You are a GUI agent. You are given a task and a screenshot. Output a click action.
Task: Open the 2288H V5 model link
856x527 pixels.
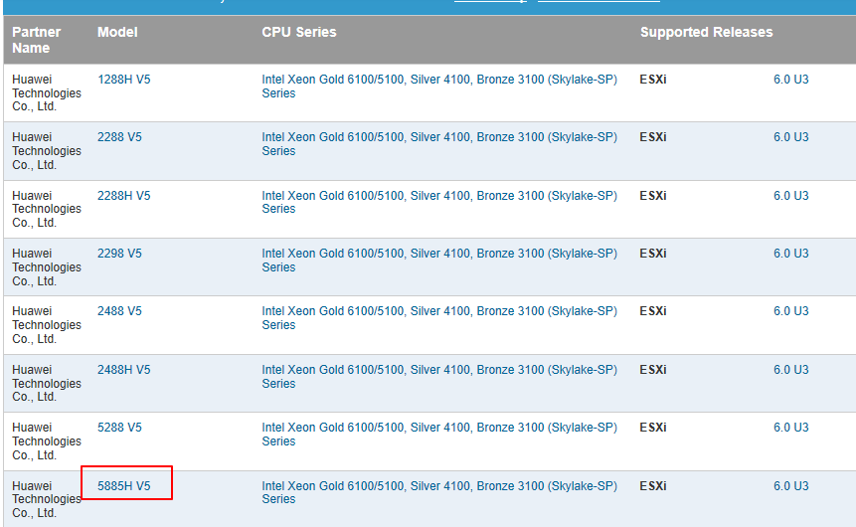click(x=124, y=196)
